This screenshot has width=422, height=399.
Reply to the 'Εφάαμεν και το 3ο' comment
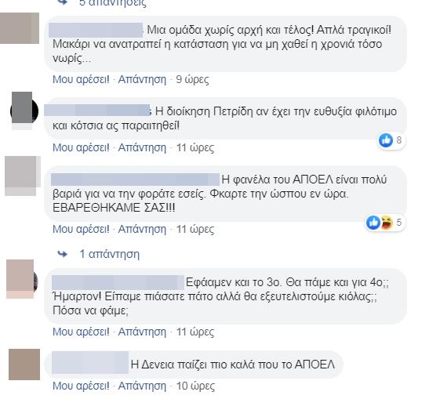pyautogui.click(x=142, y=332)
